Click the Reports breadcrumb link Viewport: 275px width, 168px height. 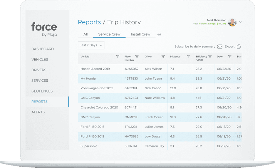(x=89, y=22)
